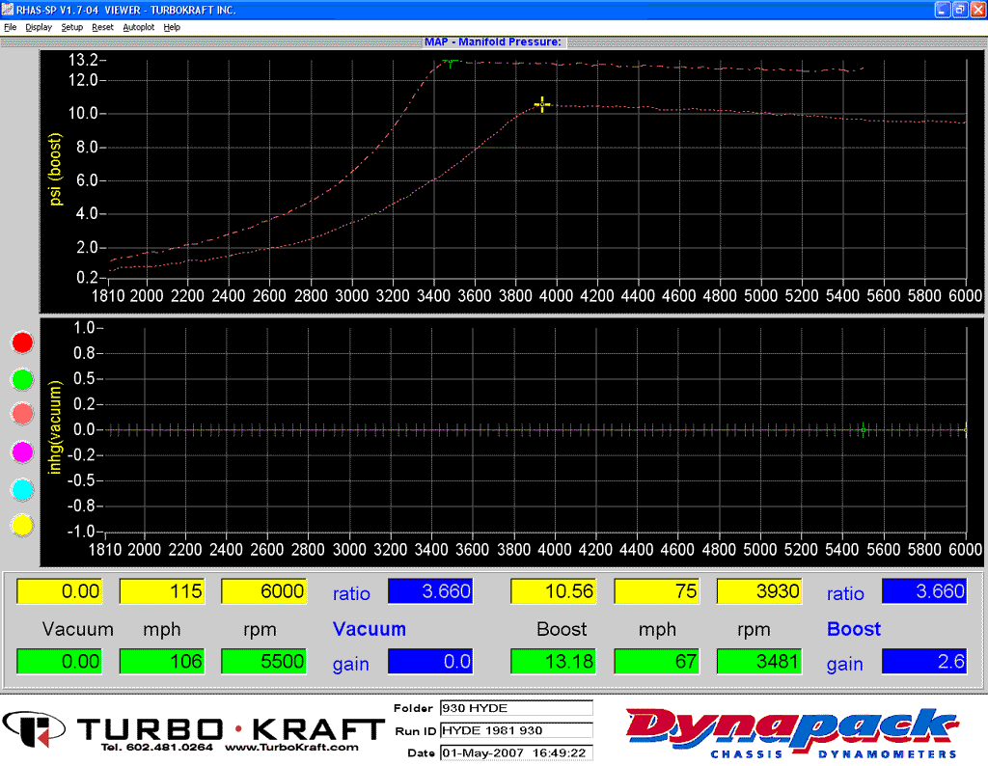Open the File menu
The image size is (988, 766).
(x=11, y=27)
